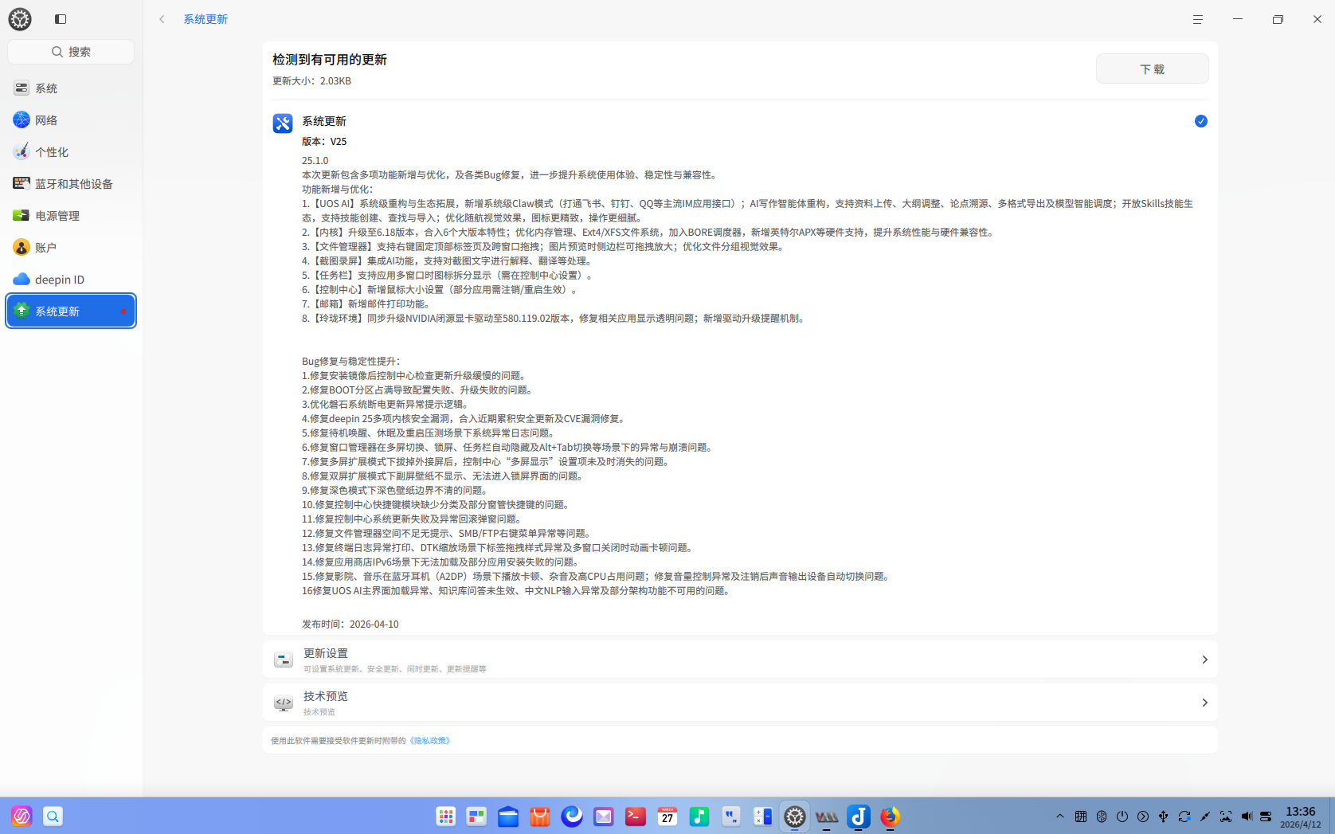This screenshot has height=834, width=1335.
Task: Select 系统 in the sidebar
Action: (x=71, y=88)
